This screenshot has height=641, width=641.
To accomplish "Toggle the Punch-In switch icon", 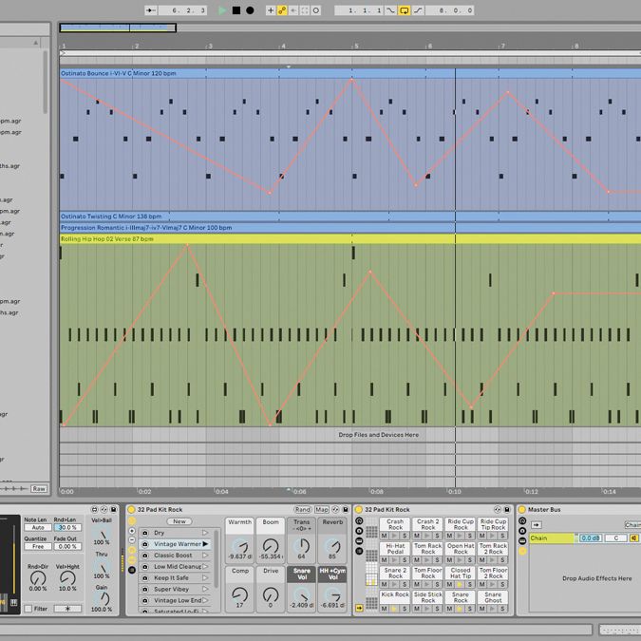I will click(391, 10).
